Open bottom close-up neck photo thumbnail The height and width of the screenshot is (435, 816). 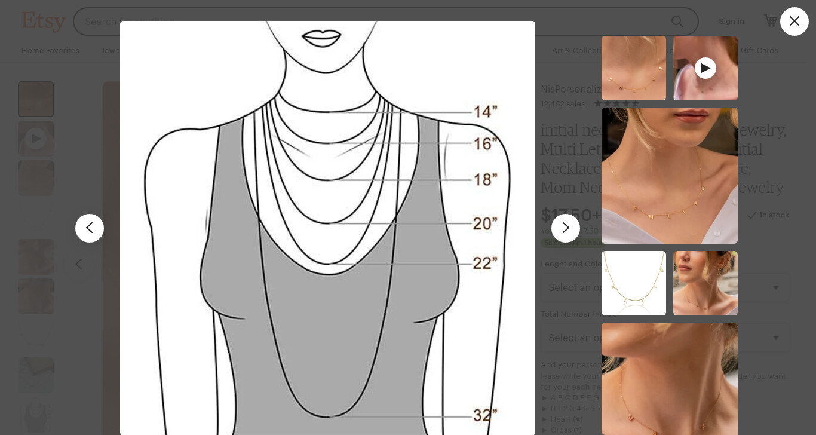coord(670,379)
